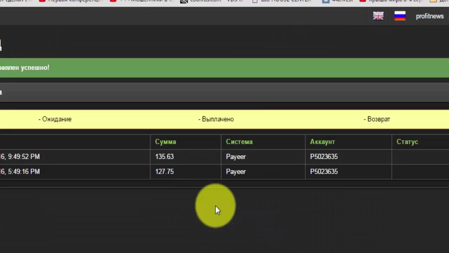
Task: Select the amount cell 127.75
Action: [165, 171]
